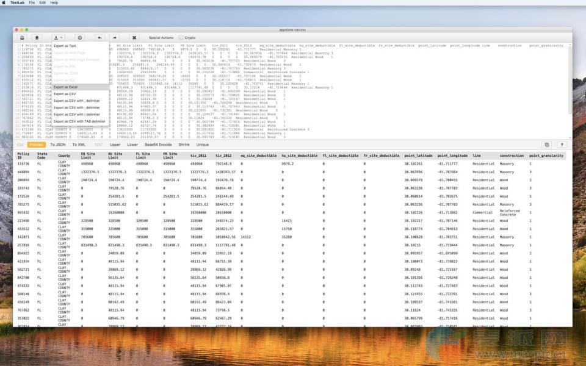Click the up arrow icon above the table
The height and width of the screenshot is (366, 586).
(562, 145)
